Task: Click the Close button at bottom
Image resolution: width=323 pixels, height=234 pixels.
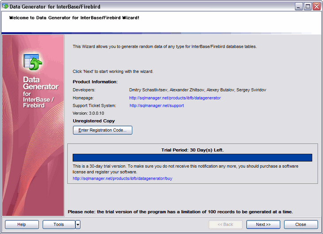Action: tap(301, 225)
